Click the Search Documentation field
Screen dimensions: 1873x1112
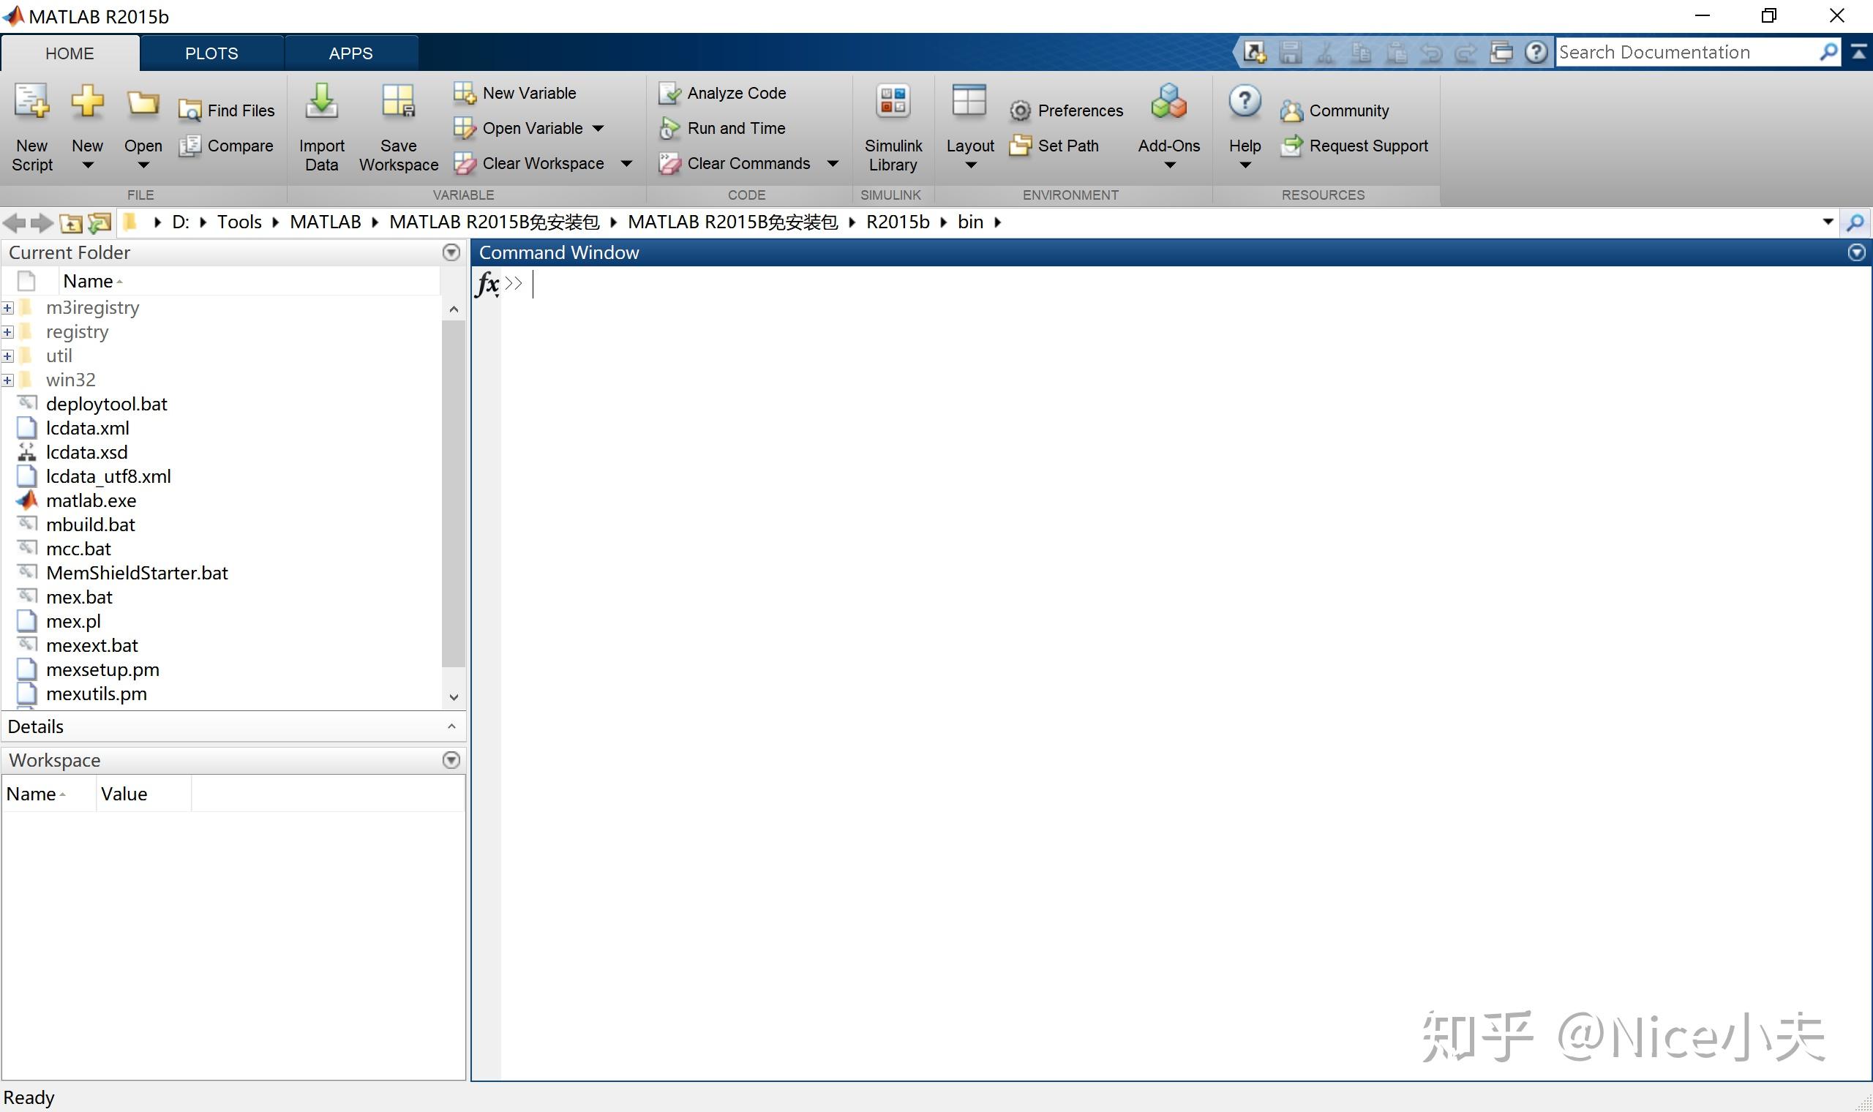(1686, 53)
